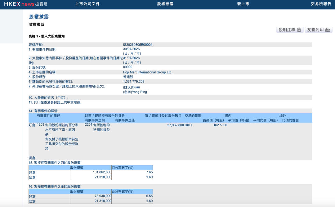Click the 5.55 percentage after event
The width and height of the screenshot is (335, 207).
click(149, 196)
